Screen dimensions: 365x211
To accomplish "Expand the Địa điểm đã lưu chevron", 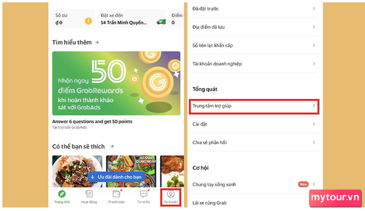I will coord(314,27).
